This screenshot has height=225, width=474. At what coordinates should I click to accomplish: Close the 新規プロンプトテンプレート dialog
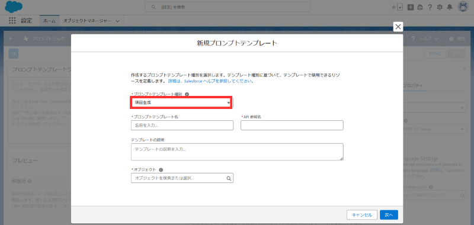coord(398,27)
